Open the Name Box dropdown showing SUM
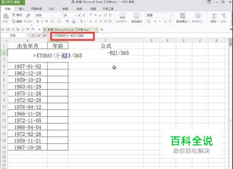This screenshot has width=233, height=169. (27, 35)
